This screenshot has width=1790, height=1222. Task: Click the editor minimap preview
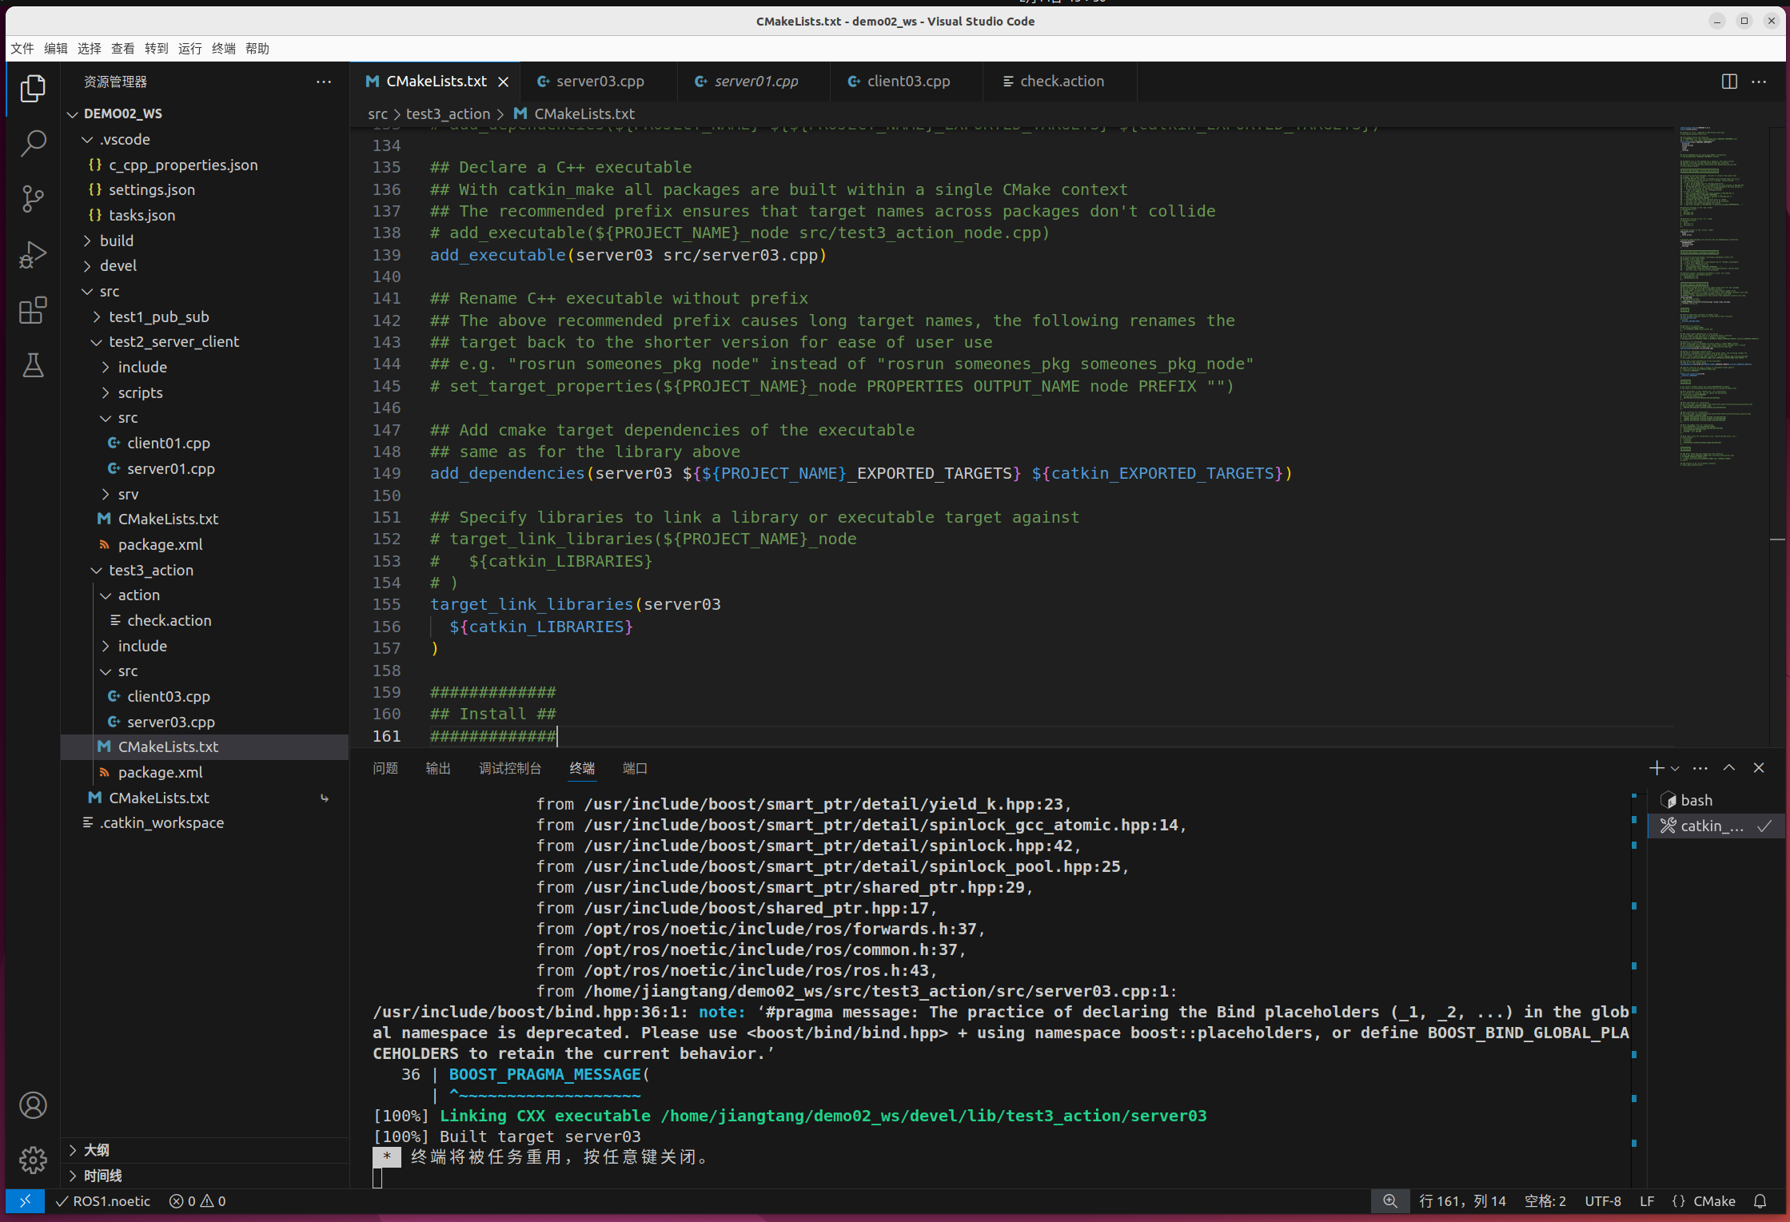click(x=1715, y=296)
